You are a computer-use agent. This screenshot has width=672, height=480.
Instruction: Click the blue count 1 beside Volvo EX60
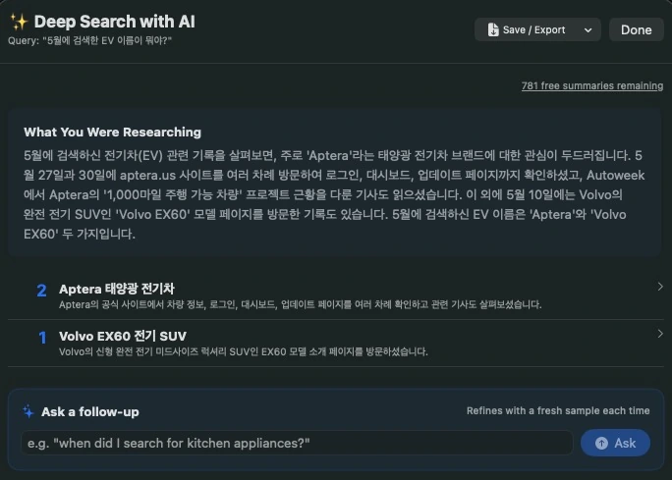tap(42, 338)
